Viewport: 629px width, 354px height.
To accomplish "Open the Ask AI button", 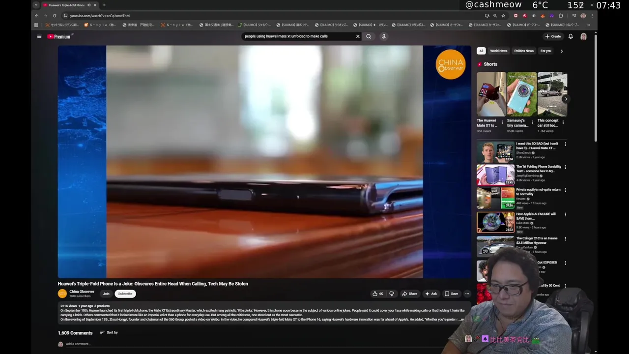I will pyautogui.click(x=431, y=294).
